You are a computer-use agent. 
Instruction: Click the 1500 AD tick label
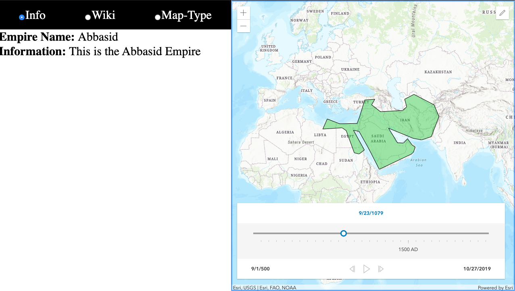point(408,249)
